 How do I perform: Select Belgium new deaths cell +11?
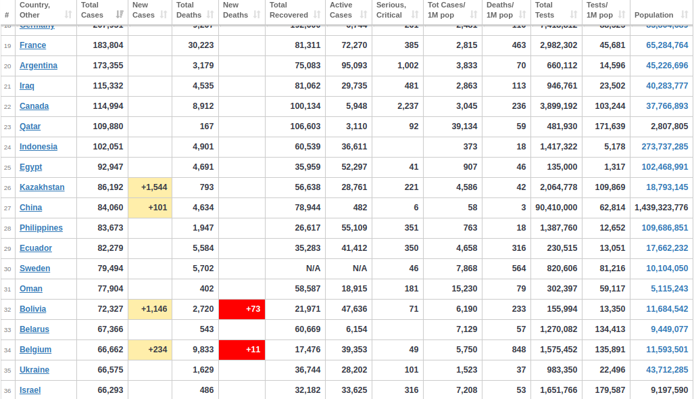click(242, 350)
